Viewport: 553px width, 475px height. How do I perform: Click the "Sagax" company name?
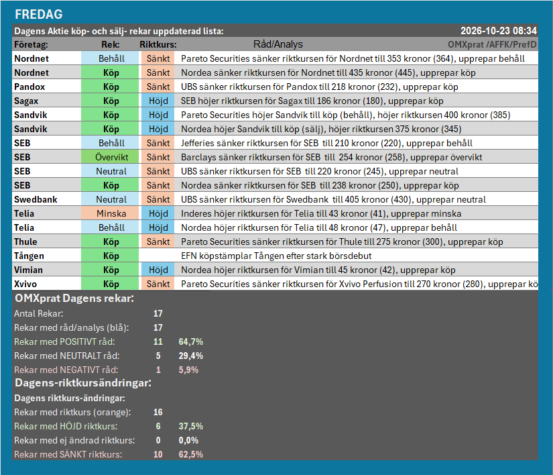[x=26, y=101]
